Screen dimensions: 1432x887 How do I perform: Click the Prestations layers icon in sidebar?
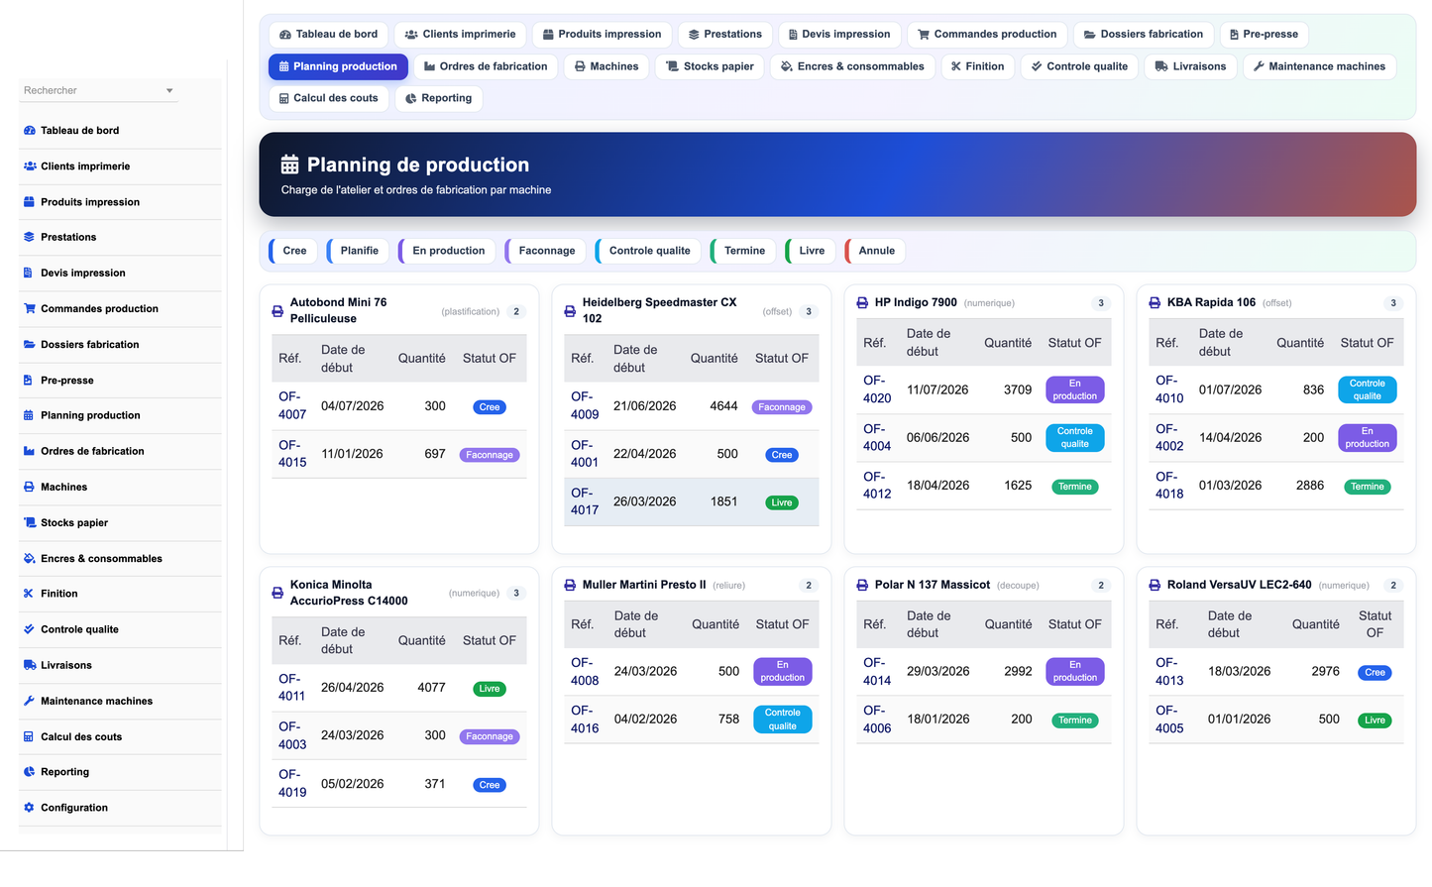pyautogui.click(x=30, y=238)
